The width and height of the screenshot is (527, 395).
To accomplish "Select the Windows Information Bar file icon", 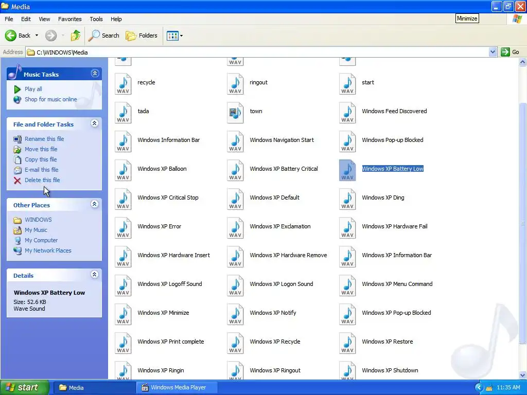I will pyautogui.click(x=123, y=142).
